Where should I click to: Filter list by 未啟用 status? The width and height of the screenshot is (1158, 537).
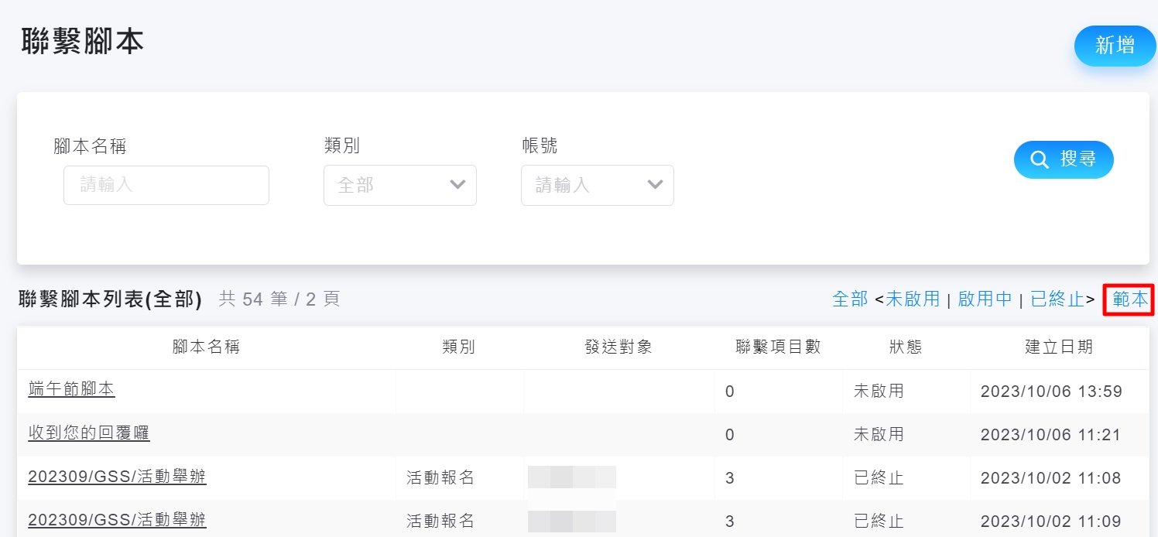click(x=912, y=299)
